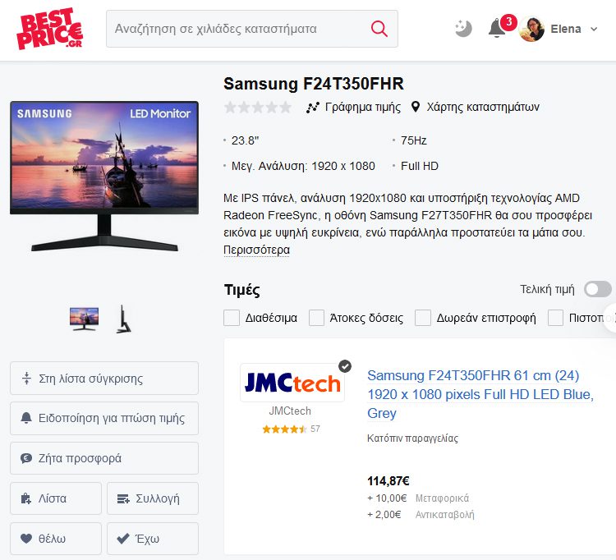Screen dimensions: 616x560
Task: Open the BestPrice.gr logo homepage
Action: pyautogui.click(x=50, y=29)
